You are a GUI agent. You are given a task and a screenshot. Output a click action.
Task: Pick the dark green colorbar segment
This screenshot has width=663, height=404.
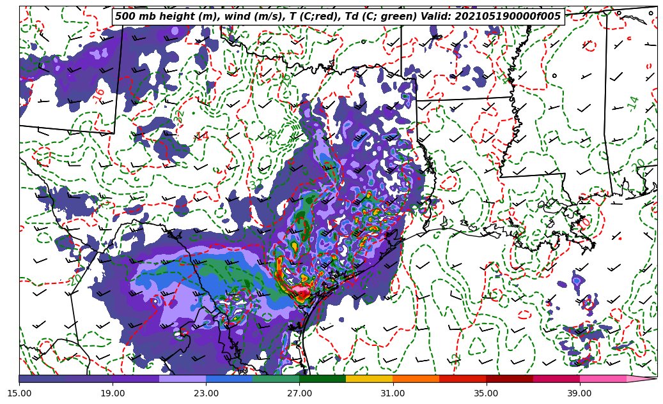[x=322, y=378]
